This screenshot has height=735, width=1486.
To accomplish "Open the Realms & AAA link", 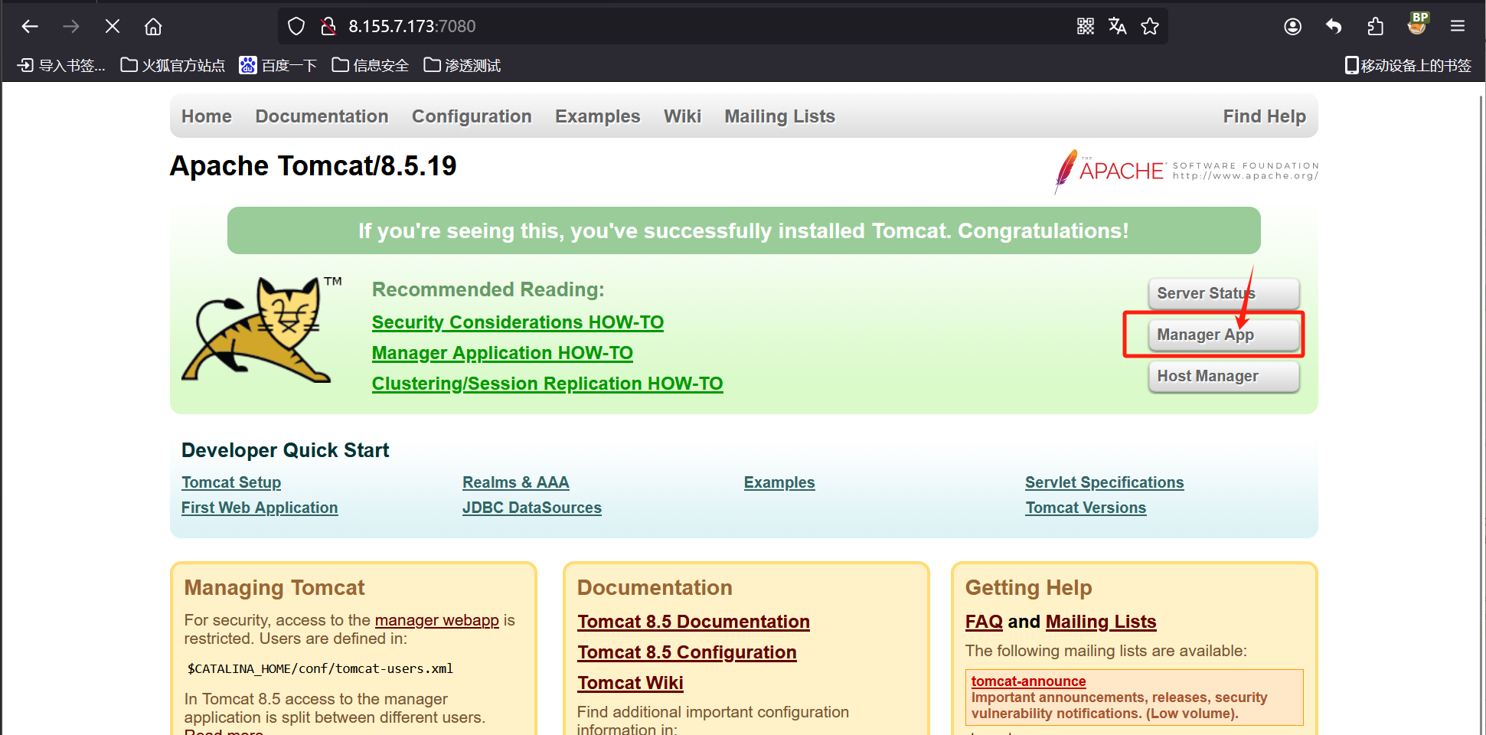I will [516, 482].
